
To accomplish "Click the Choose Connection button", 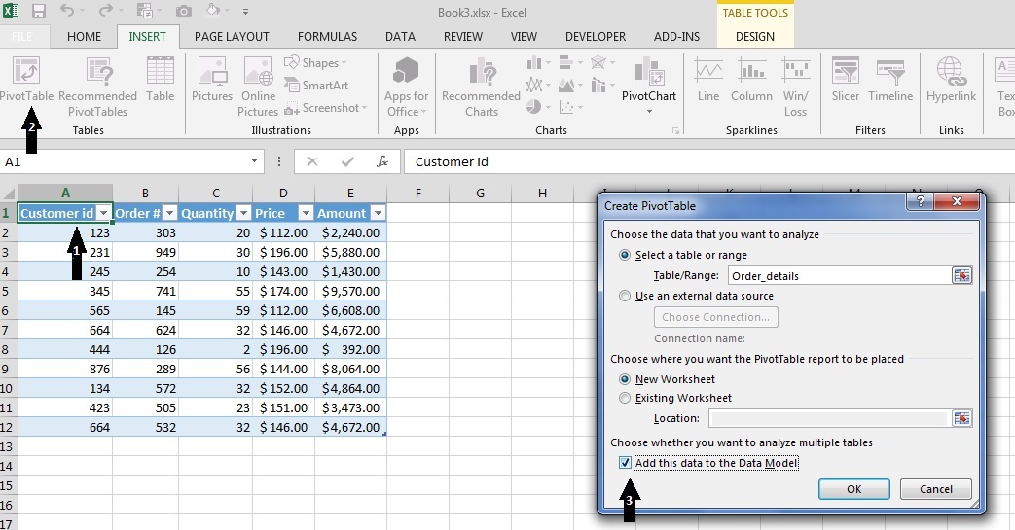I will click(716, 317).
